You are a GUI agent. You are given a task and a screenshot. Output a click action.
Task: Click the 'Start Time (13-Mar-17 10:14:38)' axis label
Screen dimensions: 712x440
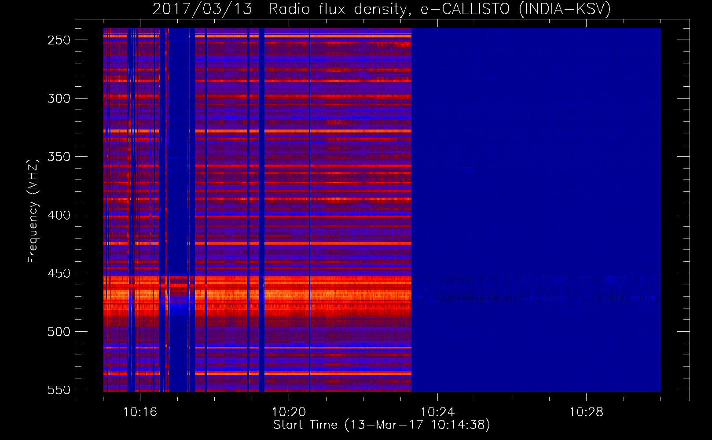click(382, 425)
